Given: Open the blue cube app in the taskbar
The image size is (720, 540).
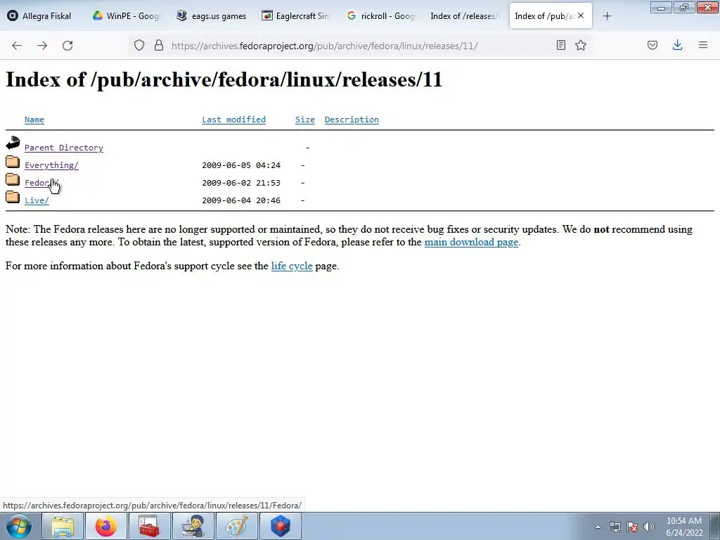Looking at the screenshot, I should pyautogui.click(x=280, y=526).
